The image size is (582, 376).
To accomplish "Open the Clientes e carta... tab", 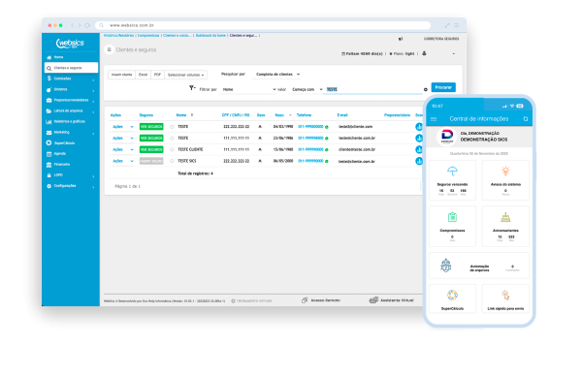I will click(x=178, y=36).
